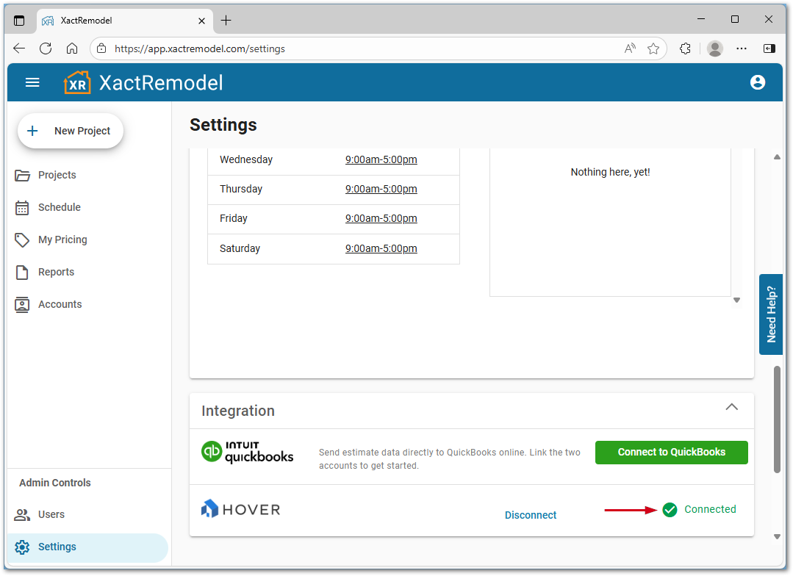The height and width of the screenshot is (576, 793).
Task: Open the browser more options menu
Action: click(x=742, y=48)
